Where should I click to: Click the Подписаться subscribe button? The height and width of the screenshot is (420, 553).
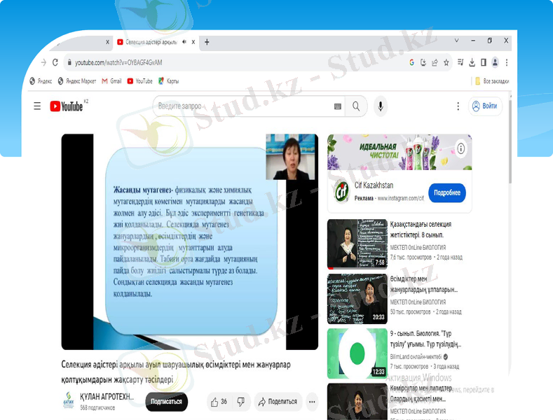coord(167,402)
